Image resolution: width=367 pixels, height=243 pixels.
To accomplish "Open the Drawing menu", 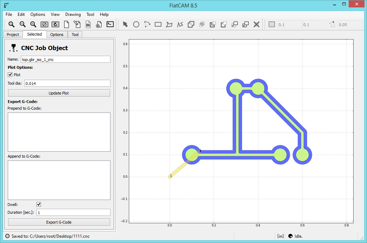I will click(x=73, y=14).
